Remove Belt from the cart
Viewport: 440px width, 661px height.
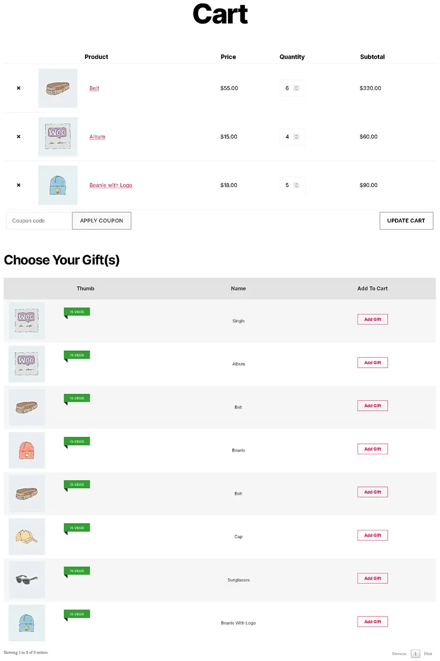[19, 88]
